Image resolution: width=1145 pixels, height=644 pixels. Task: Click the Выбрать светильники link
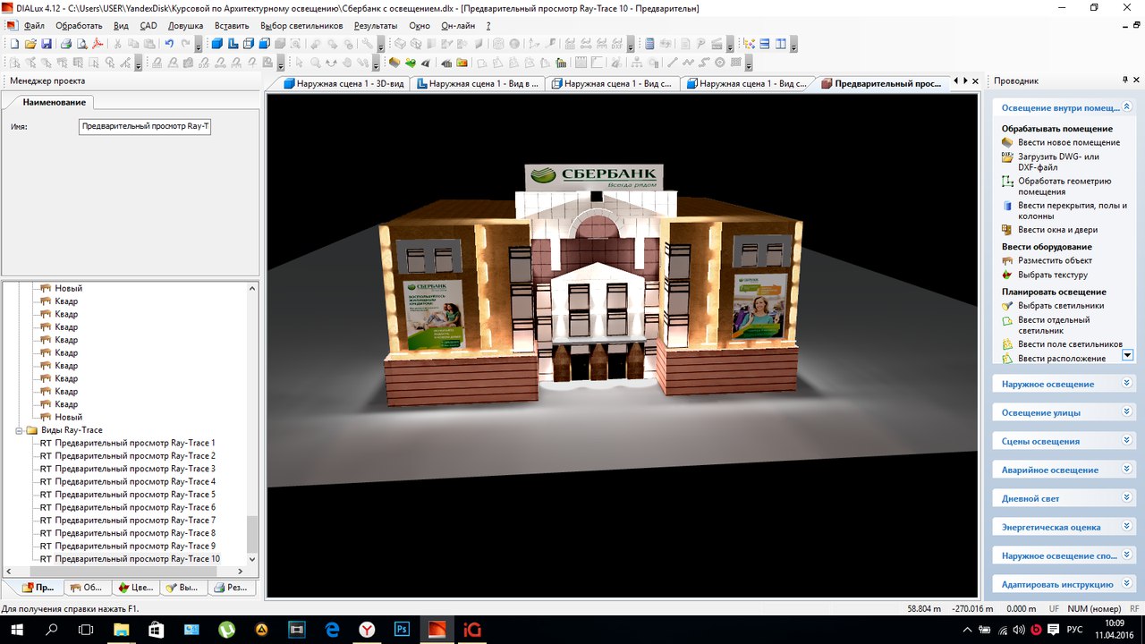click(x=1061, y=305)
